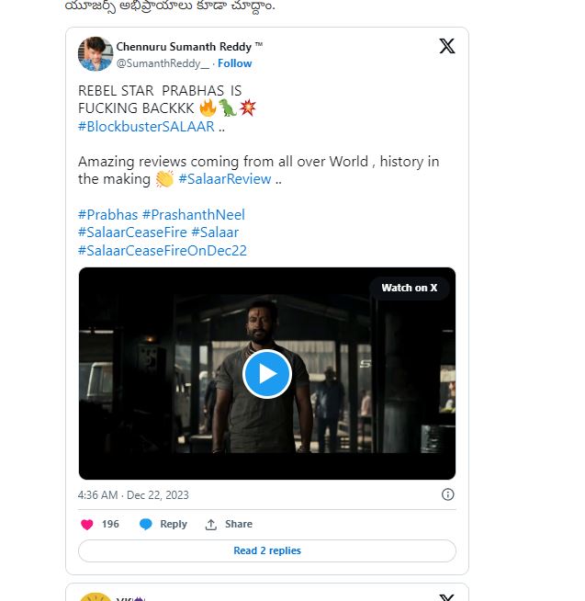Viewport: 585px width, 601px height.
Task: Open the #SalaarReview hashtag link
Action: coord(225,179)
